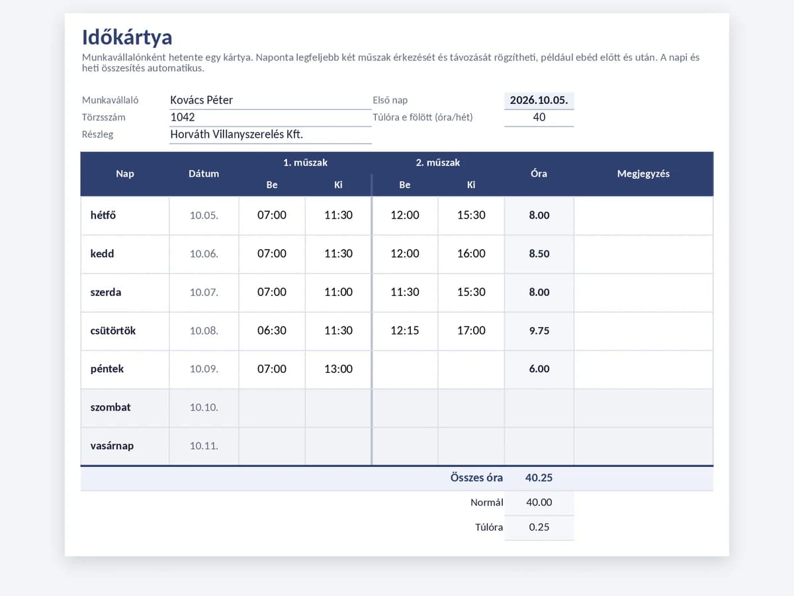794x596 pixels.
Task: Click péntek hours total 6.00
Action: pyautogui.click(x=539, y=369)
